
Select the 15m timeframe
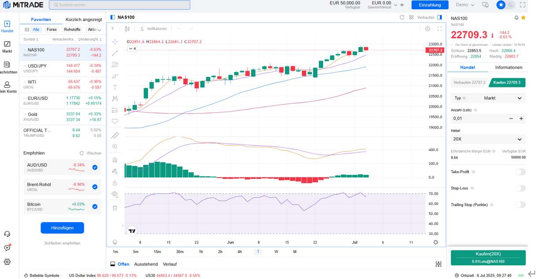[x=157, y=252]
